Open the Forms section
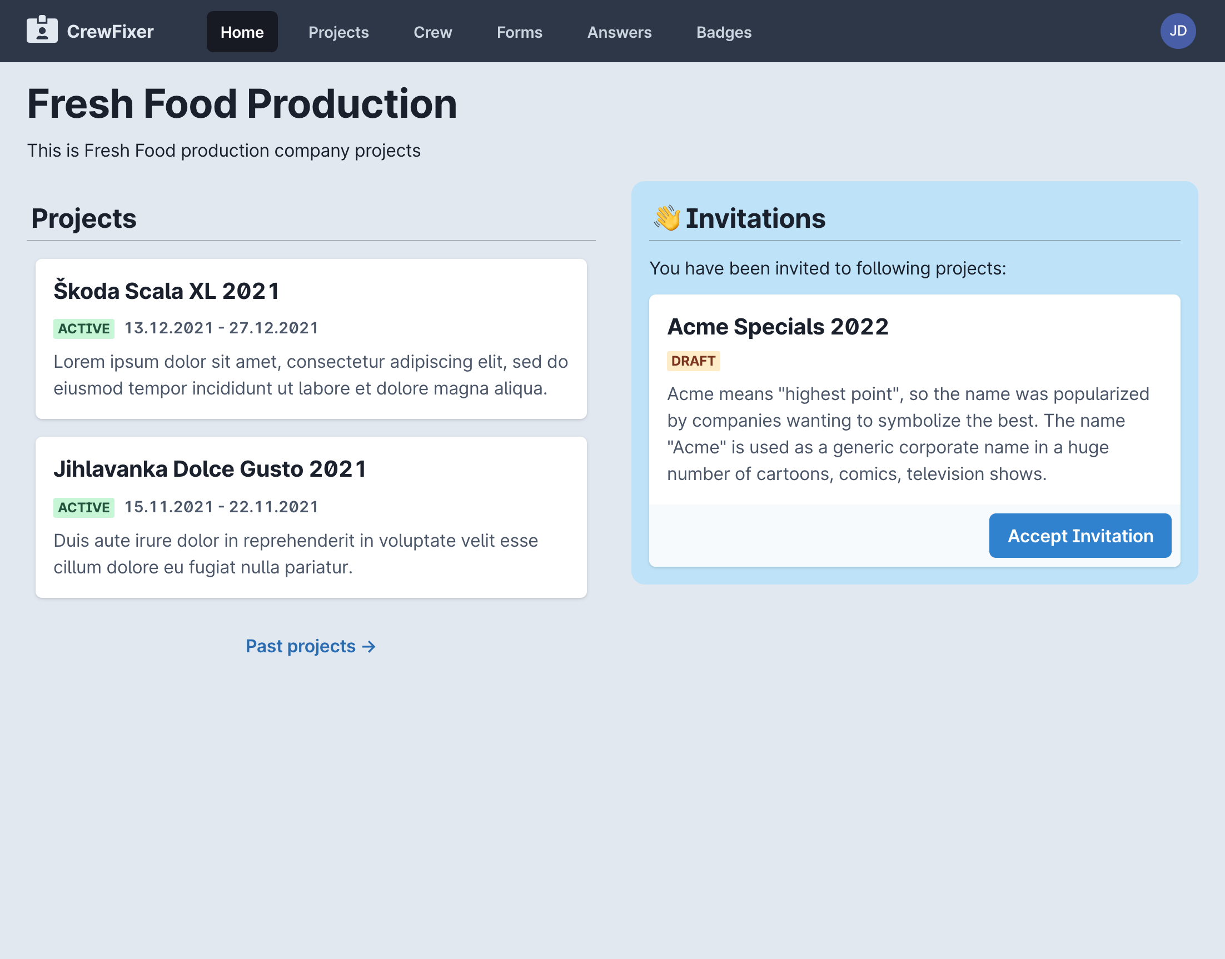Viewport: 1225px width, 959px height. pyautogui.click(x=519, y=32)
